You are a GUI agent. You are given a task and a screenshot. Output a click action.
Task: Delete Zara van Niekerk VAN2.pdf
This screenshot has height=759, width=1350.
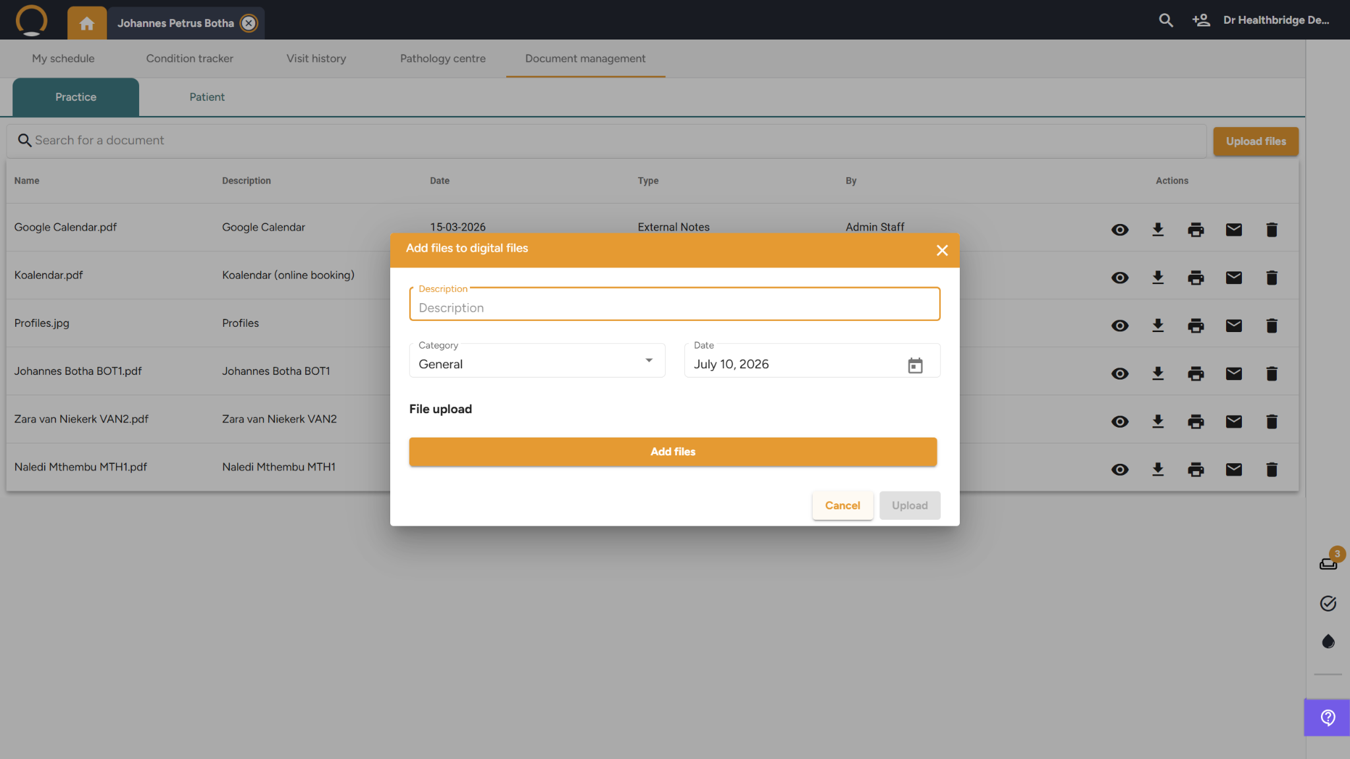1272,422
